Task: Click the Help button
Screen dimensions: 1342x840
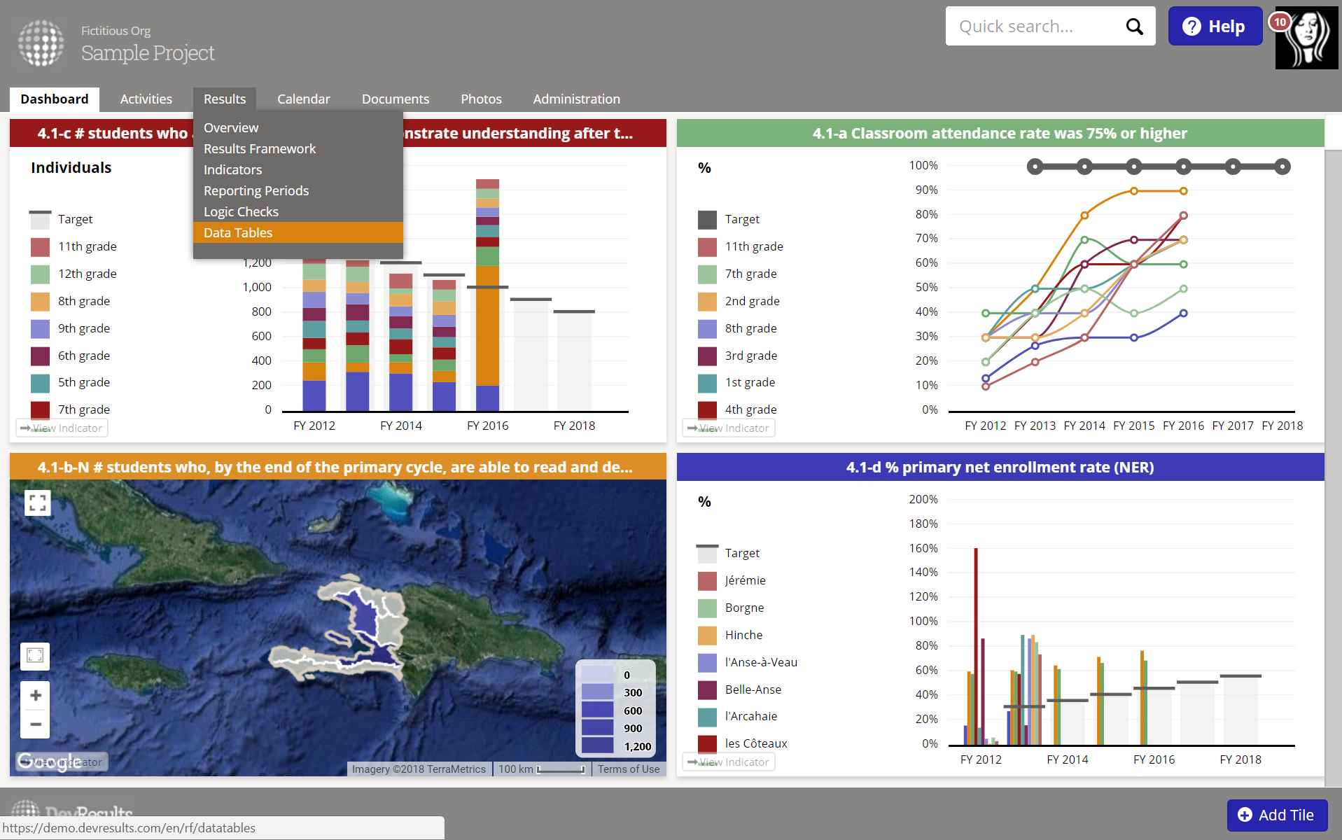Action: coord(1215,27)
